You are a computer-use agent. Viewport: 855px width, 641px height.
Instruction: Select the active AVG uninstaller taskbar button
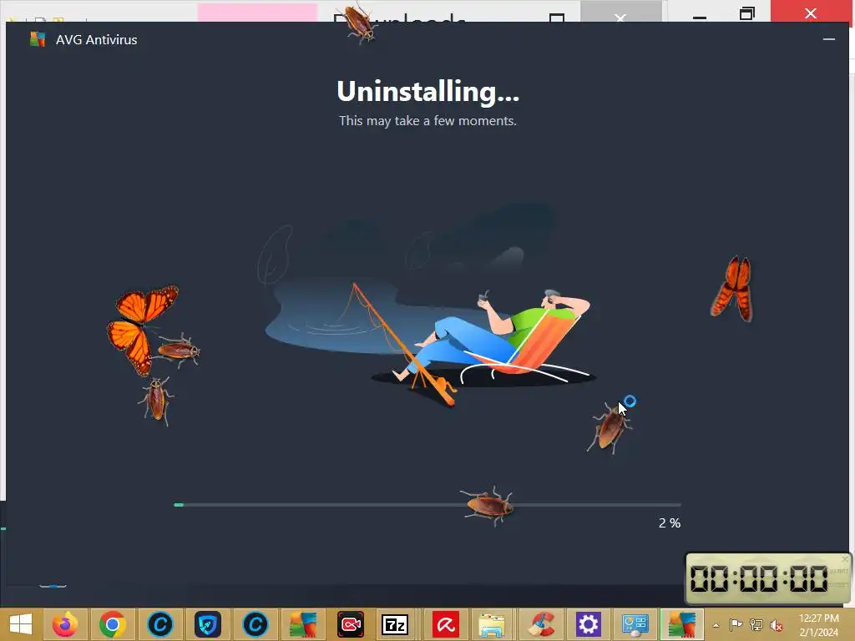(x=681, y=624)
